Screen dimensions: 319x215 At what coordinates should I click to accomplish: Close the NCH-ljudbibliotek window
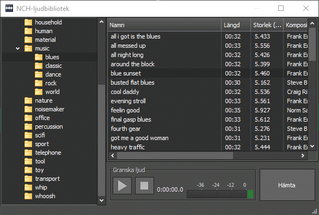(x=306, y=8)
